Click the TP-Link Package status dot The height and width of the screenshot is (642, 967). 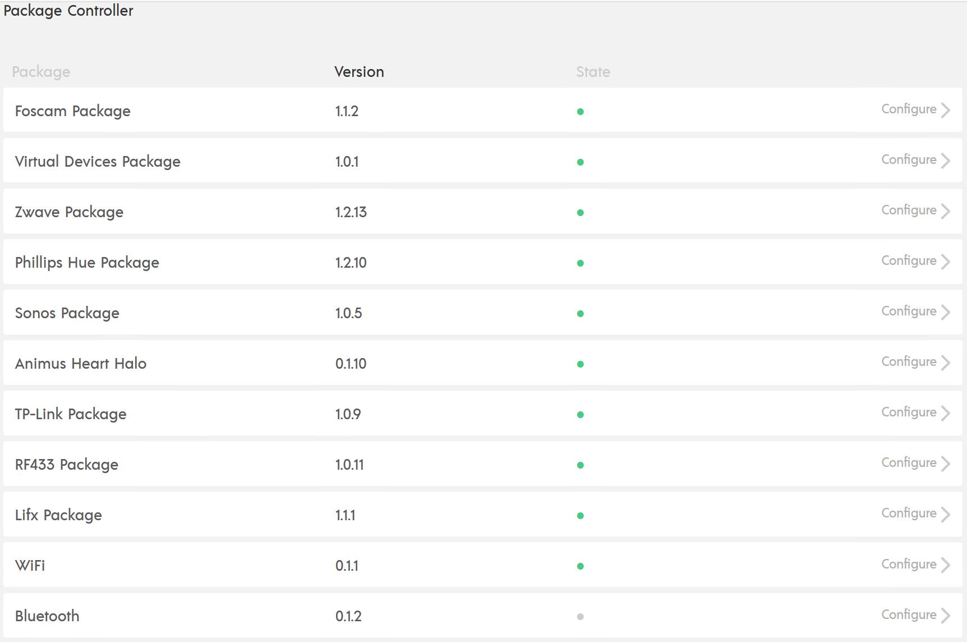pyautogui.click(x=581, y=415)
